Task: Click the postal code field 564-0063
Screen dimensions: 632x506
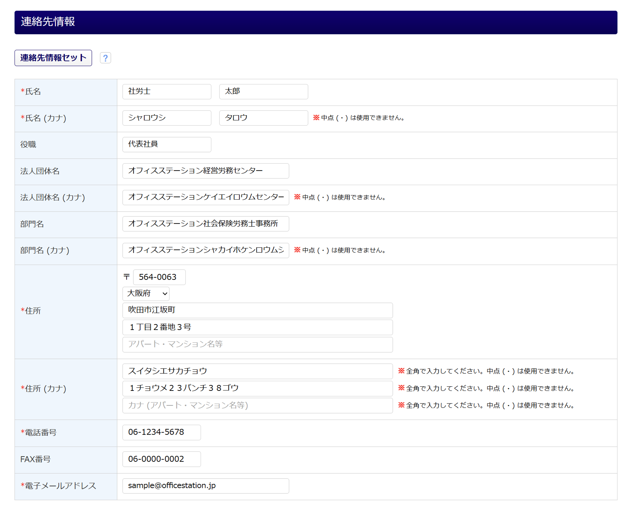Action: coord(159,277)
